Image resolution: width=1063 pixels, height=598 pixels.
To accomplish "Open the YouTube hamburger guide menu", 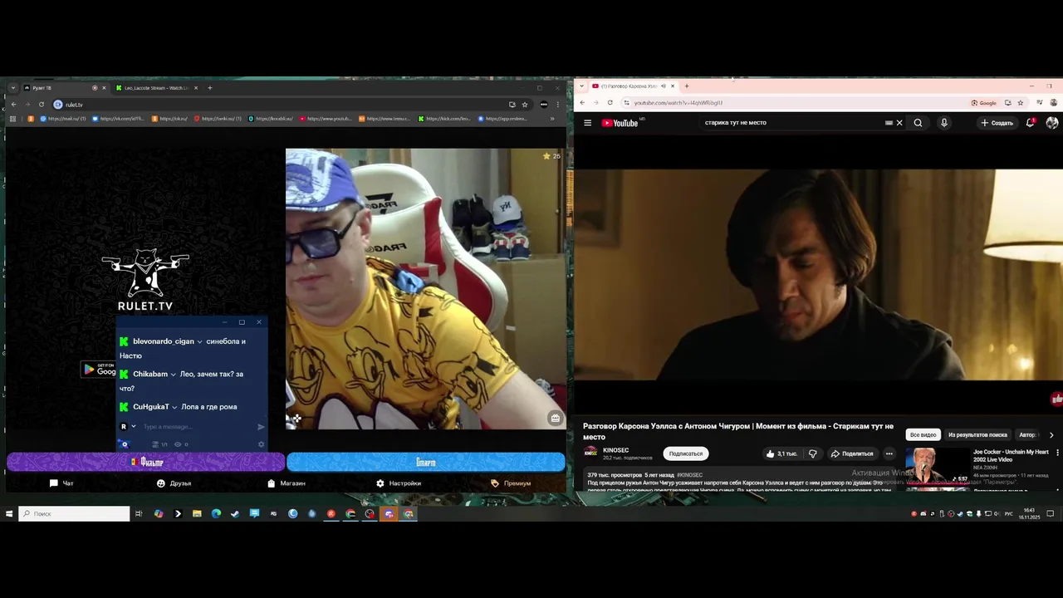I will (587, 123).
